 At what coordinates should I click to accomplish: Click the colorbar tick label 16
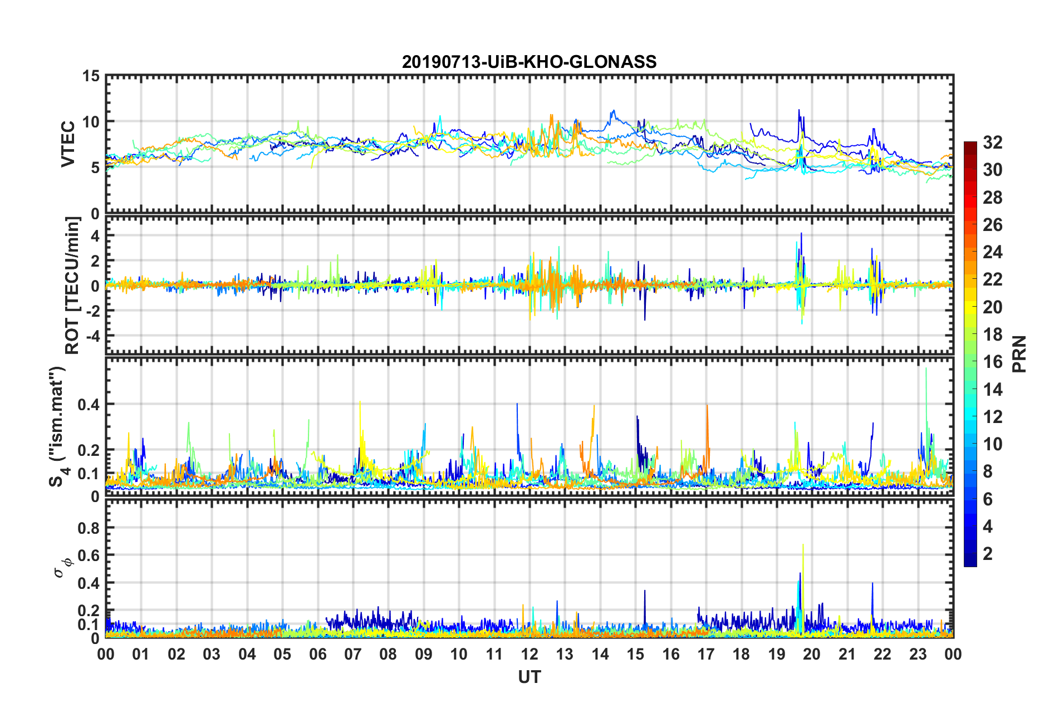[993, 362]
